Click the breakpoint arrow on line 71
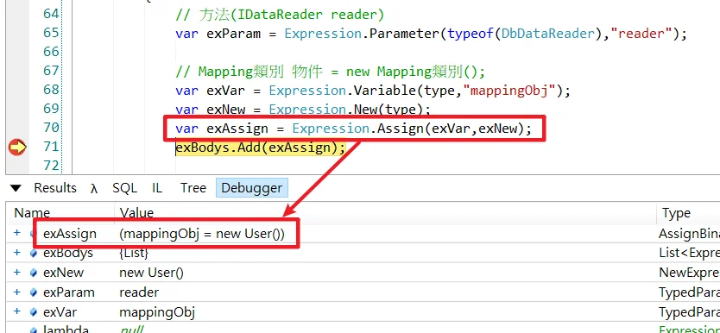Screen dimensions: 720x333 (17, 148)
